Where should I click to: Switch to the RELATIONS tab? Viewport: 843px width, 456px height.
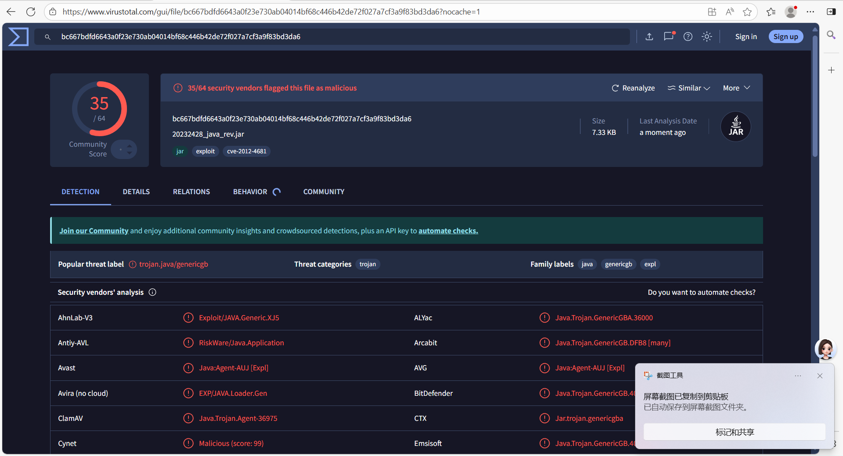192,192
